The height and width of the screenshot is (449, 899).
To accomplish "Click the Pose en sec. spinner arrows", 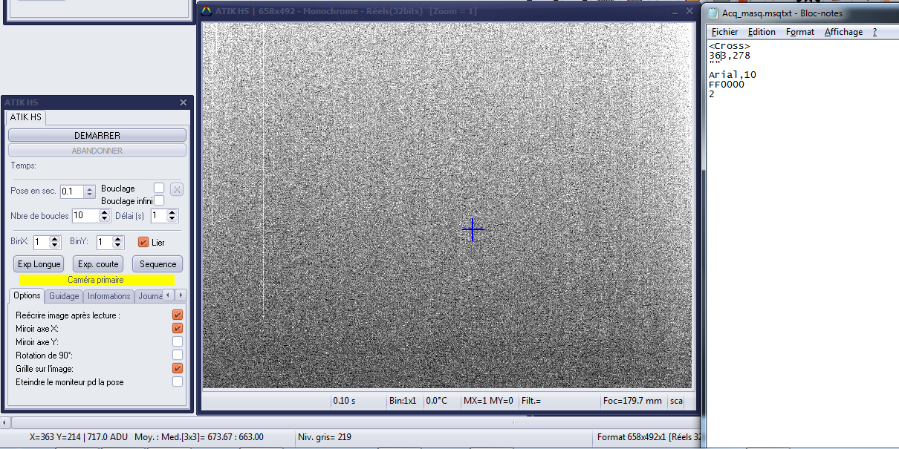I will tap(90, 191).
